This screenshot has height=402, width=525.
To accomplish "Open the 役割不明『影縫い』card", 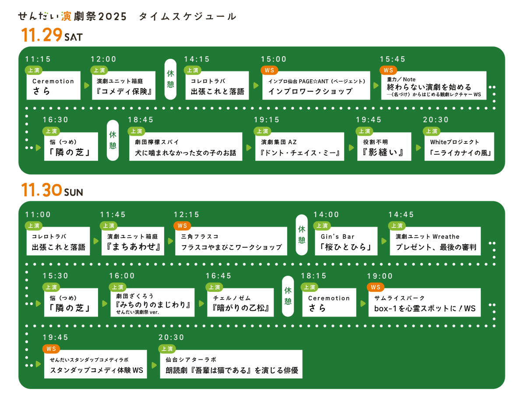I will [384, 146].
